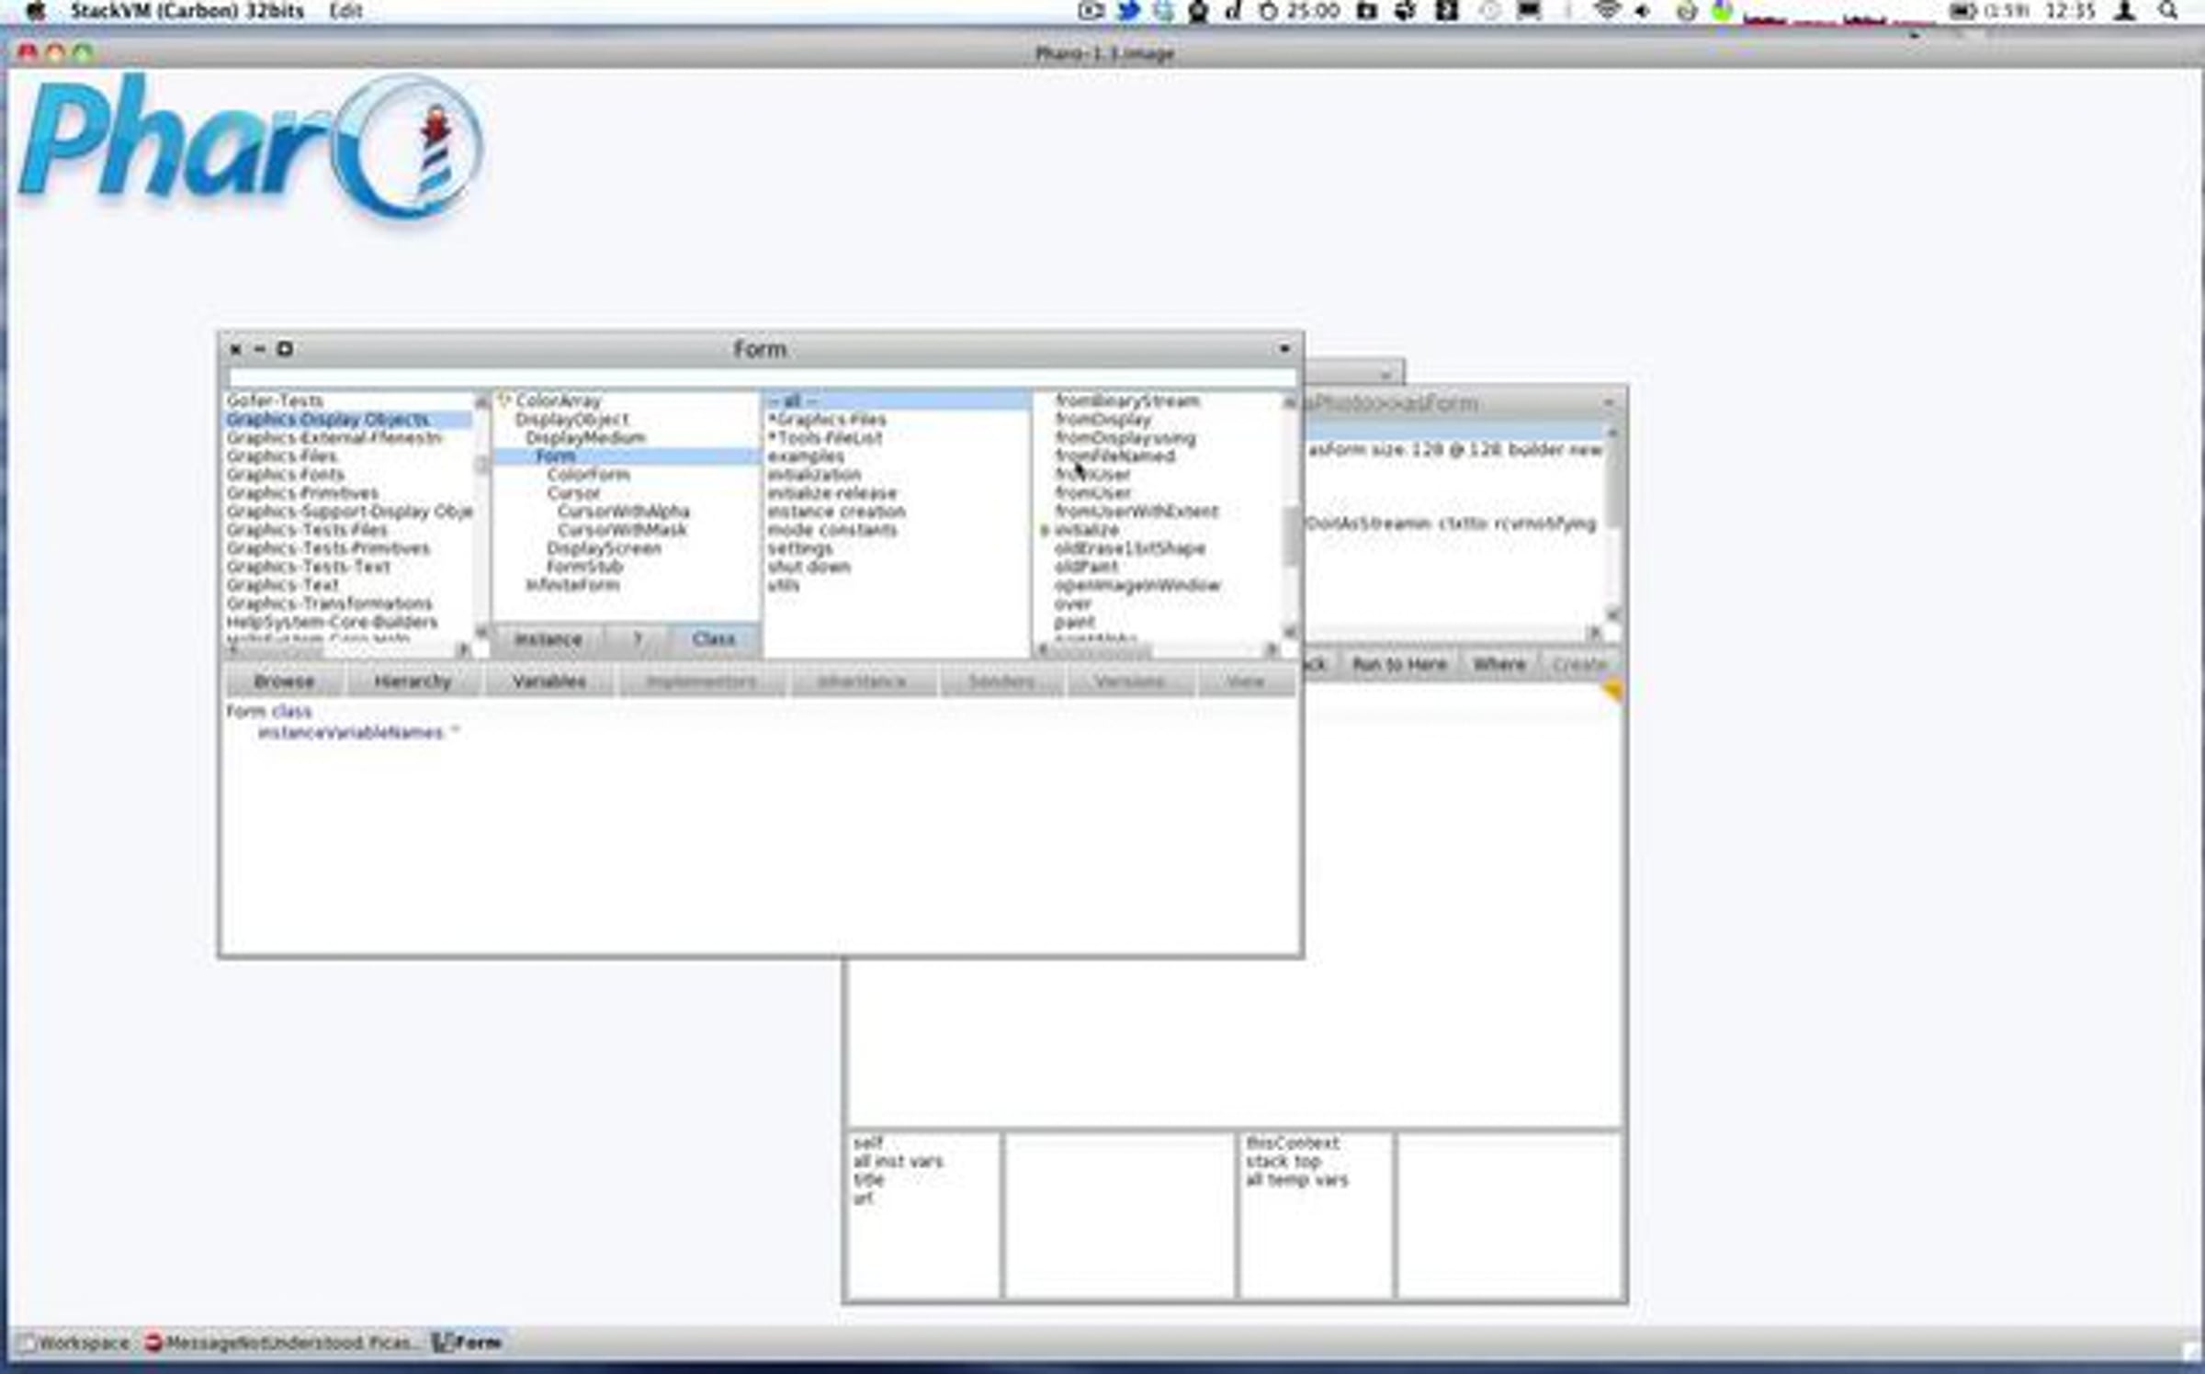Screen dimensions: 2205x1374
Task: Click the Spotlight search magnifier icon
Action: [2167, 11]
